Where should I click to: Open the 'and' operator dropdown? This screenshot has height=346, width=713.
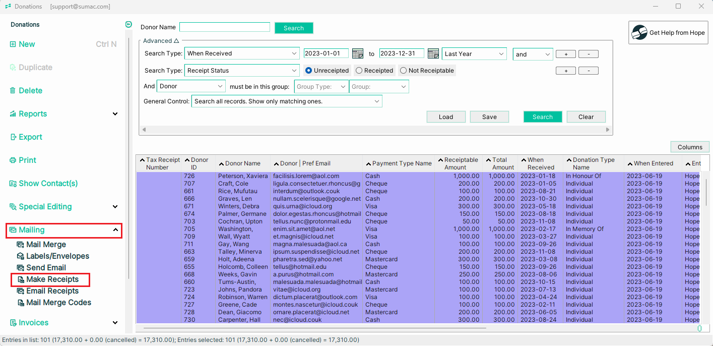[x=533, y=54]
